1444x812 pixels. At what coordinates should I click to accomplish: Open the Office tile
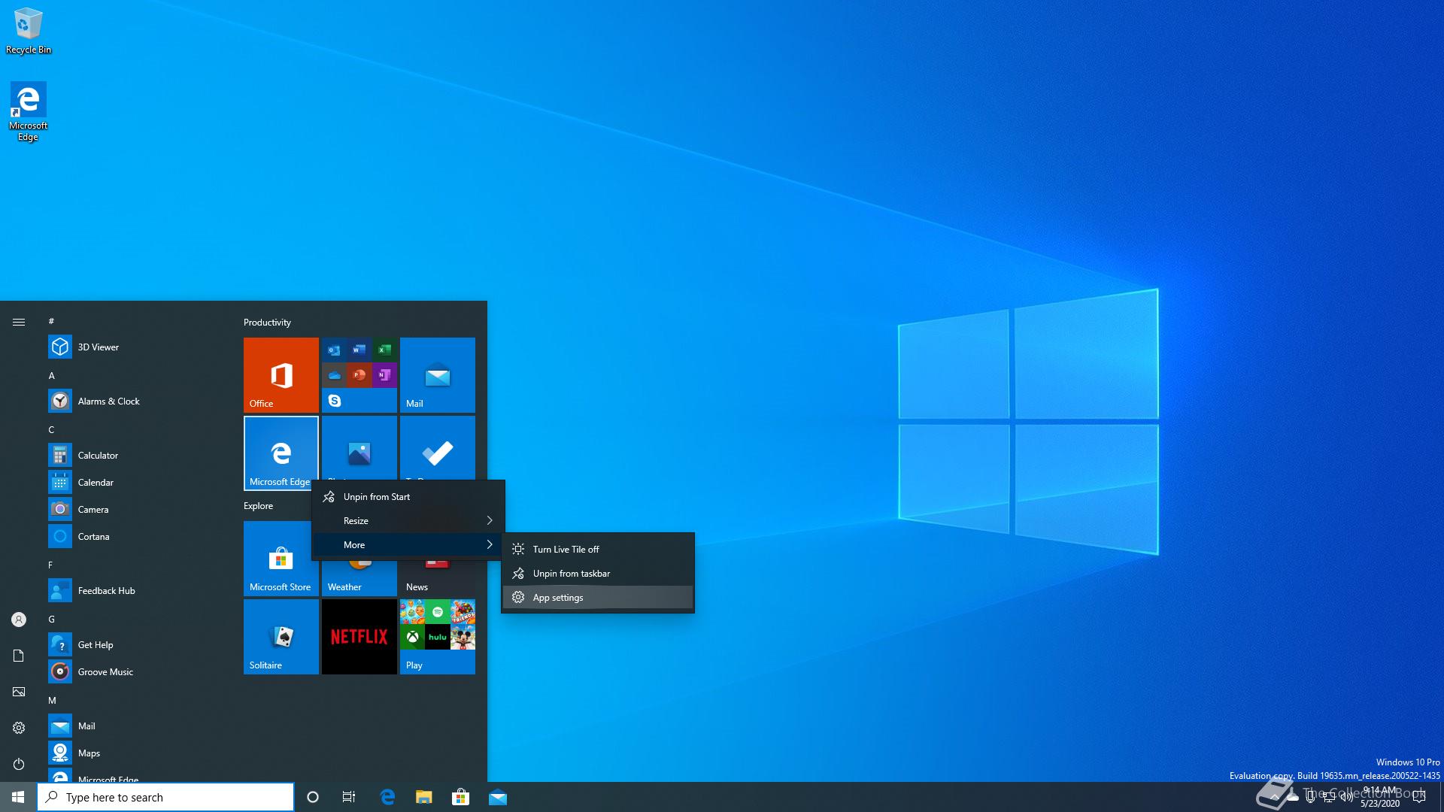point(281,374)
